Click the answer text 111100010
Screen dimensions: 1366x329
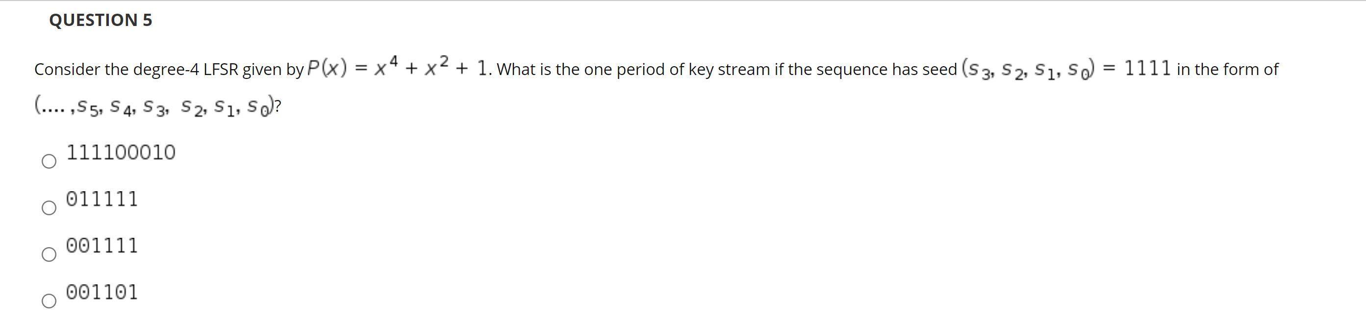coord(121,152)
